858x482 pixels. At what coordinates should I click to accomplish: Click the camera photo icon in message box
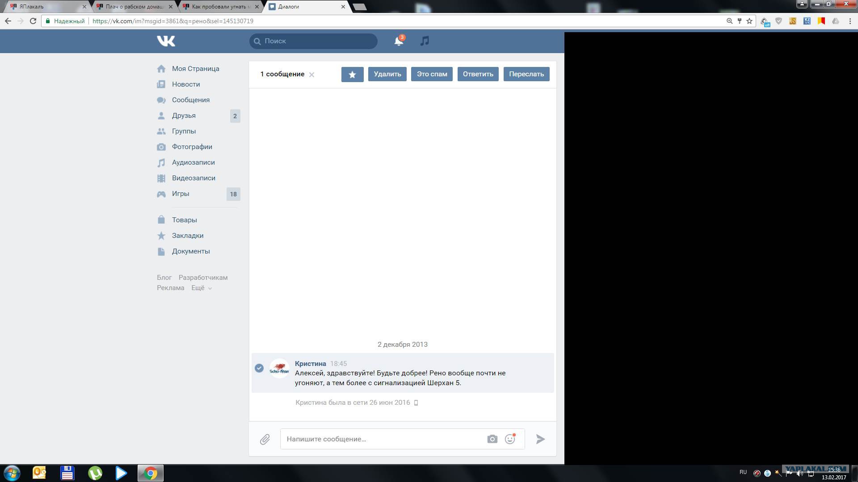(492, 439)
